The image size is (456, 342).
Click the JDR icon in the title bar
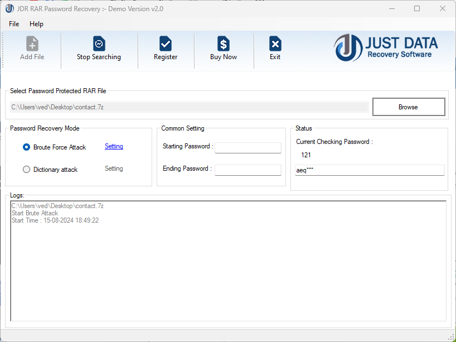[9, 8]
